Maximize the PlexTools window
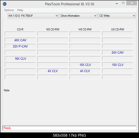The height and width of the screenshot is (138, 139). [123, 3]
